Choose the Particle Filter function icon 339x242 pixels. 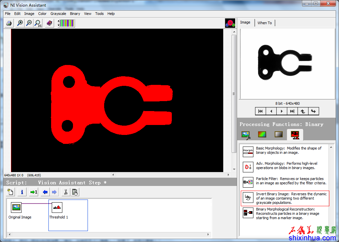[x=248, y=182]
